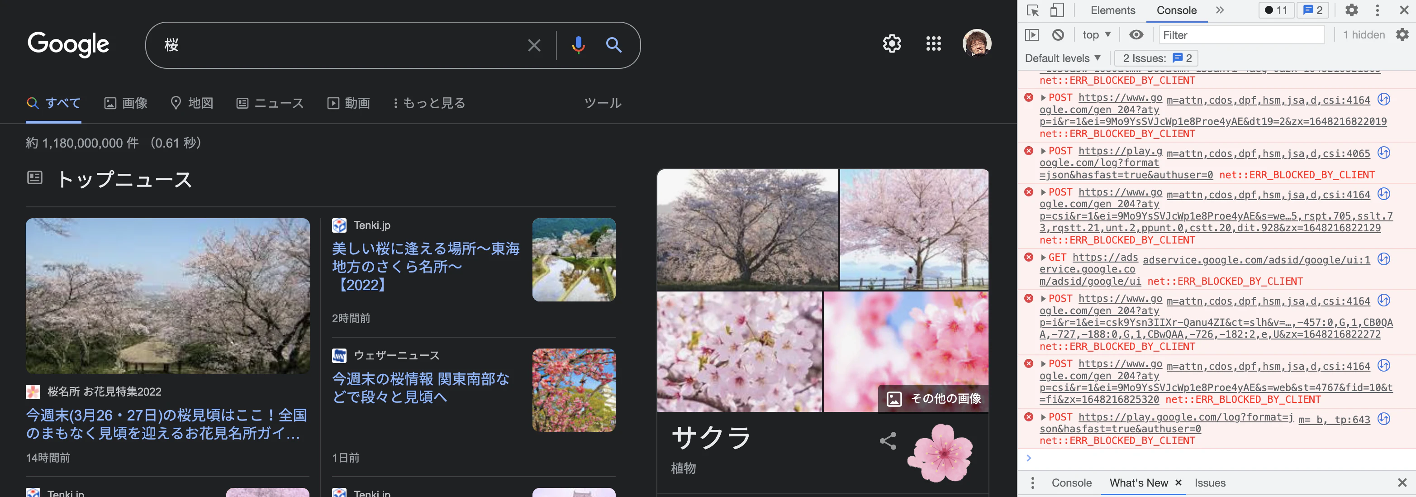This screenshot has height=497, width=1416.
Task: Switch to the 画像 search tab
Action: pos(126,103)
